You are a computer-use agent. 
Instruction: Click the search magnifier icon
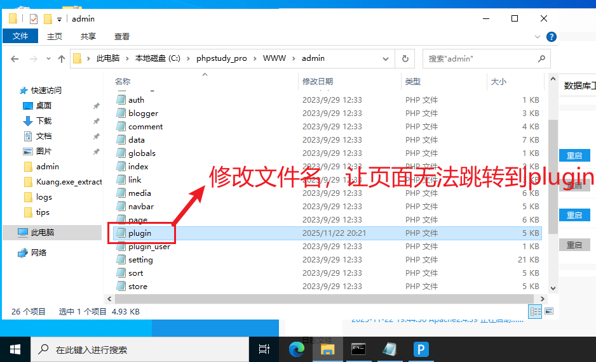541,59
